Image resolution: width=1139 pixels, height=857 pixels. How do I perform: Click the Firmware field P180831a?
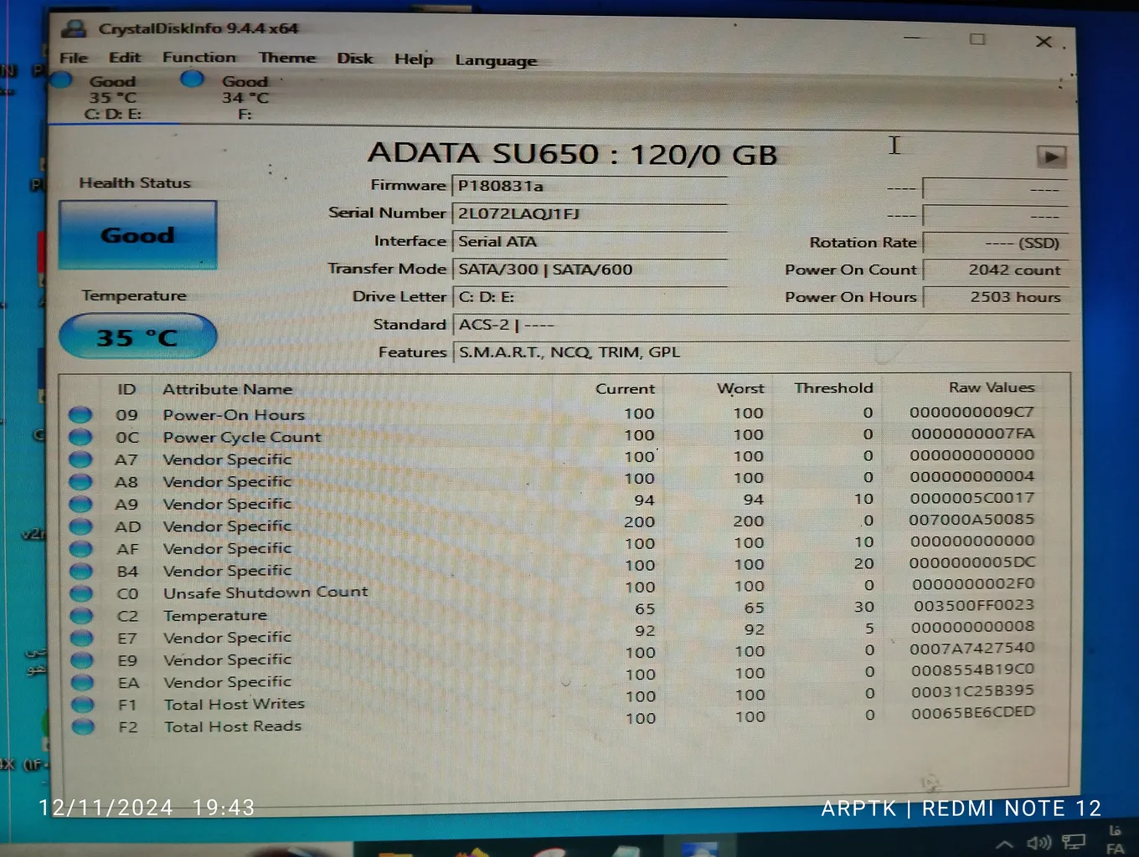pos(590,186)
